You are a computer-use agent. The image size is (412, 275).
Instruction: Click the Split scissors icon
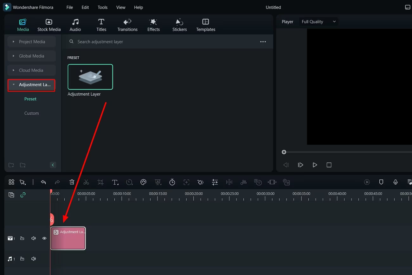tap(86, 182)
